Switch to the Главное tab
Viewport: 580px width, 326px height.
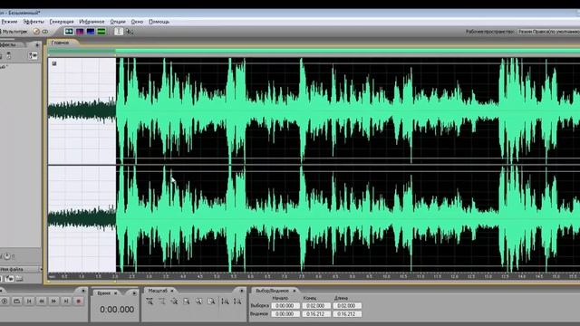[x=61, y=43]
